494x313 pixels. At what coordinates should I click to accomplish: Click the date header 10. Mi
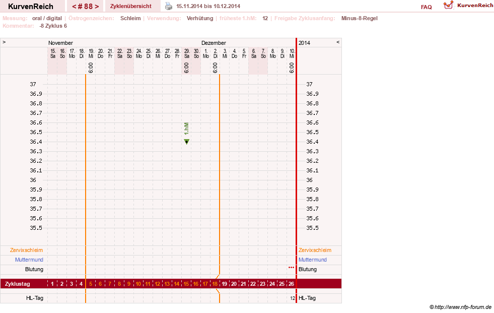(292, 53)
